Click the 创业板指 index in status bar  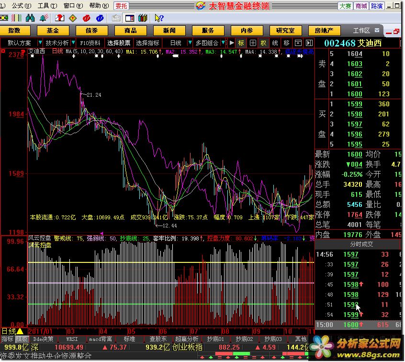pos(187,347)
